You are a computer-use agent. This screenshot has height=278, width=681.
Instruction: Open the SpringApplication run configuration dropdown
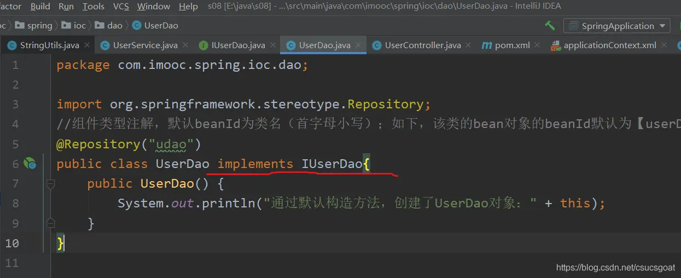(x=617, y=26)
